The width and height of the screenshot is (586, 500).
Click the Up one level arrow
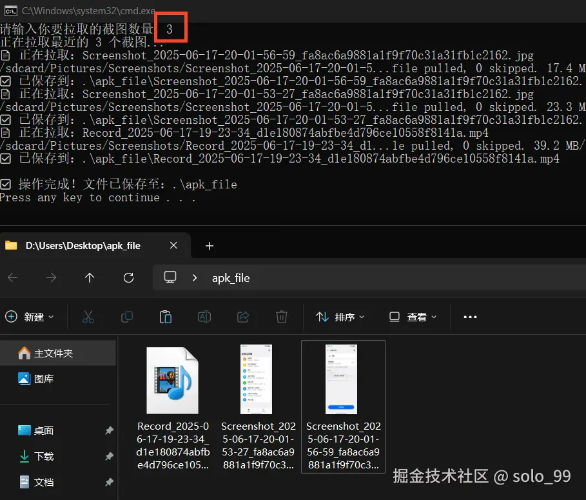point(90,277)
